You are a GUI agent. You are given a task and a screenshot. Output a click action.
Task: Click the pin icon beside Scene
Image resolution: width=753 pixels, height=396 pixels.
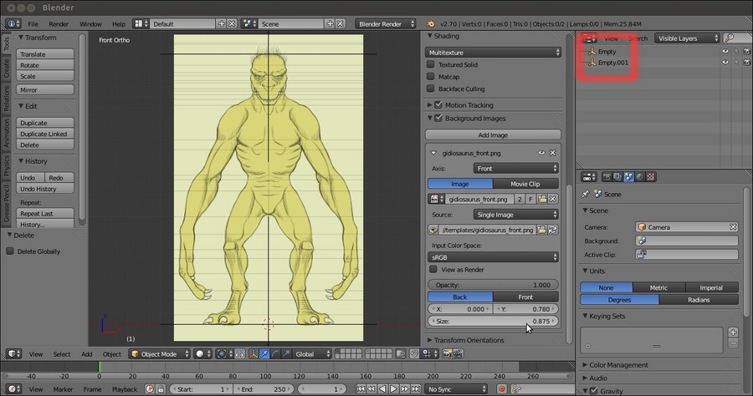pos(585,194)
